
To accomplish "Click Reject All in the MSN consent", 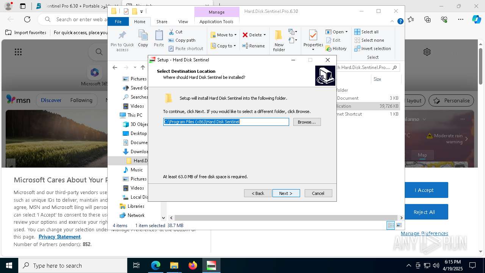I will click(x=424, y=212).
